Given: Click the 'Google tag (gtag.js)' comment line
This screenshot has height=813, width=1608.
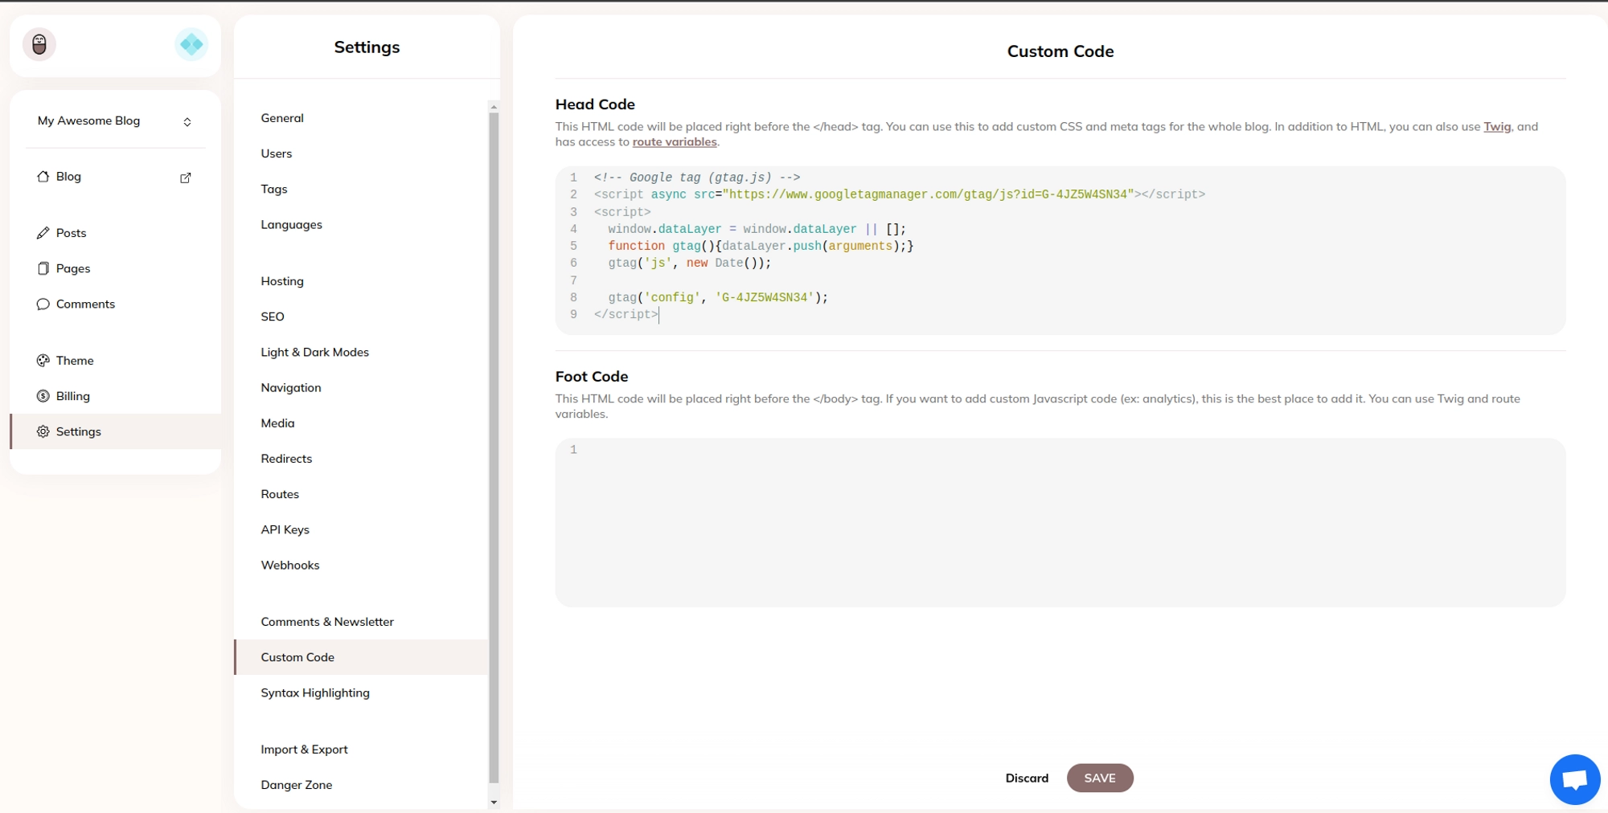Looking at the screenshot, I should pos(697,178).
